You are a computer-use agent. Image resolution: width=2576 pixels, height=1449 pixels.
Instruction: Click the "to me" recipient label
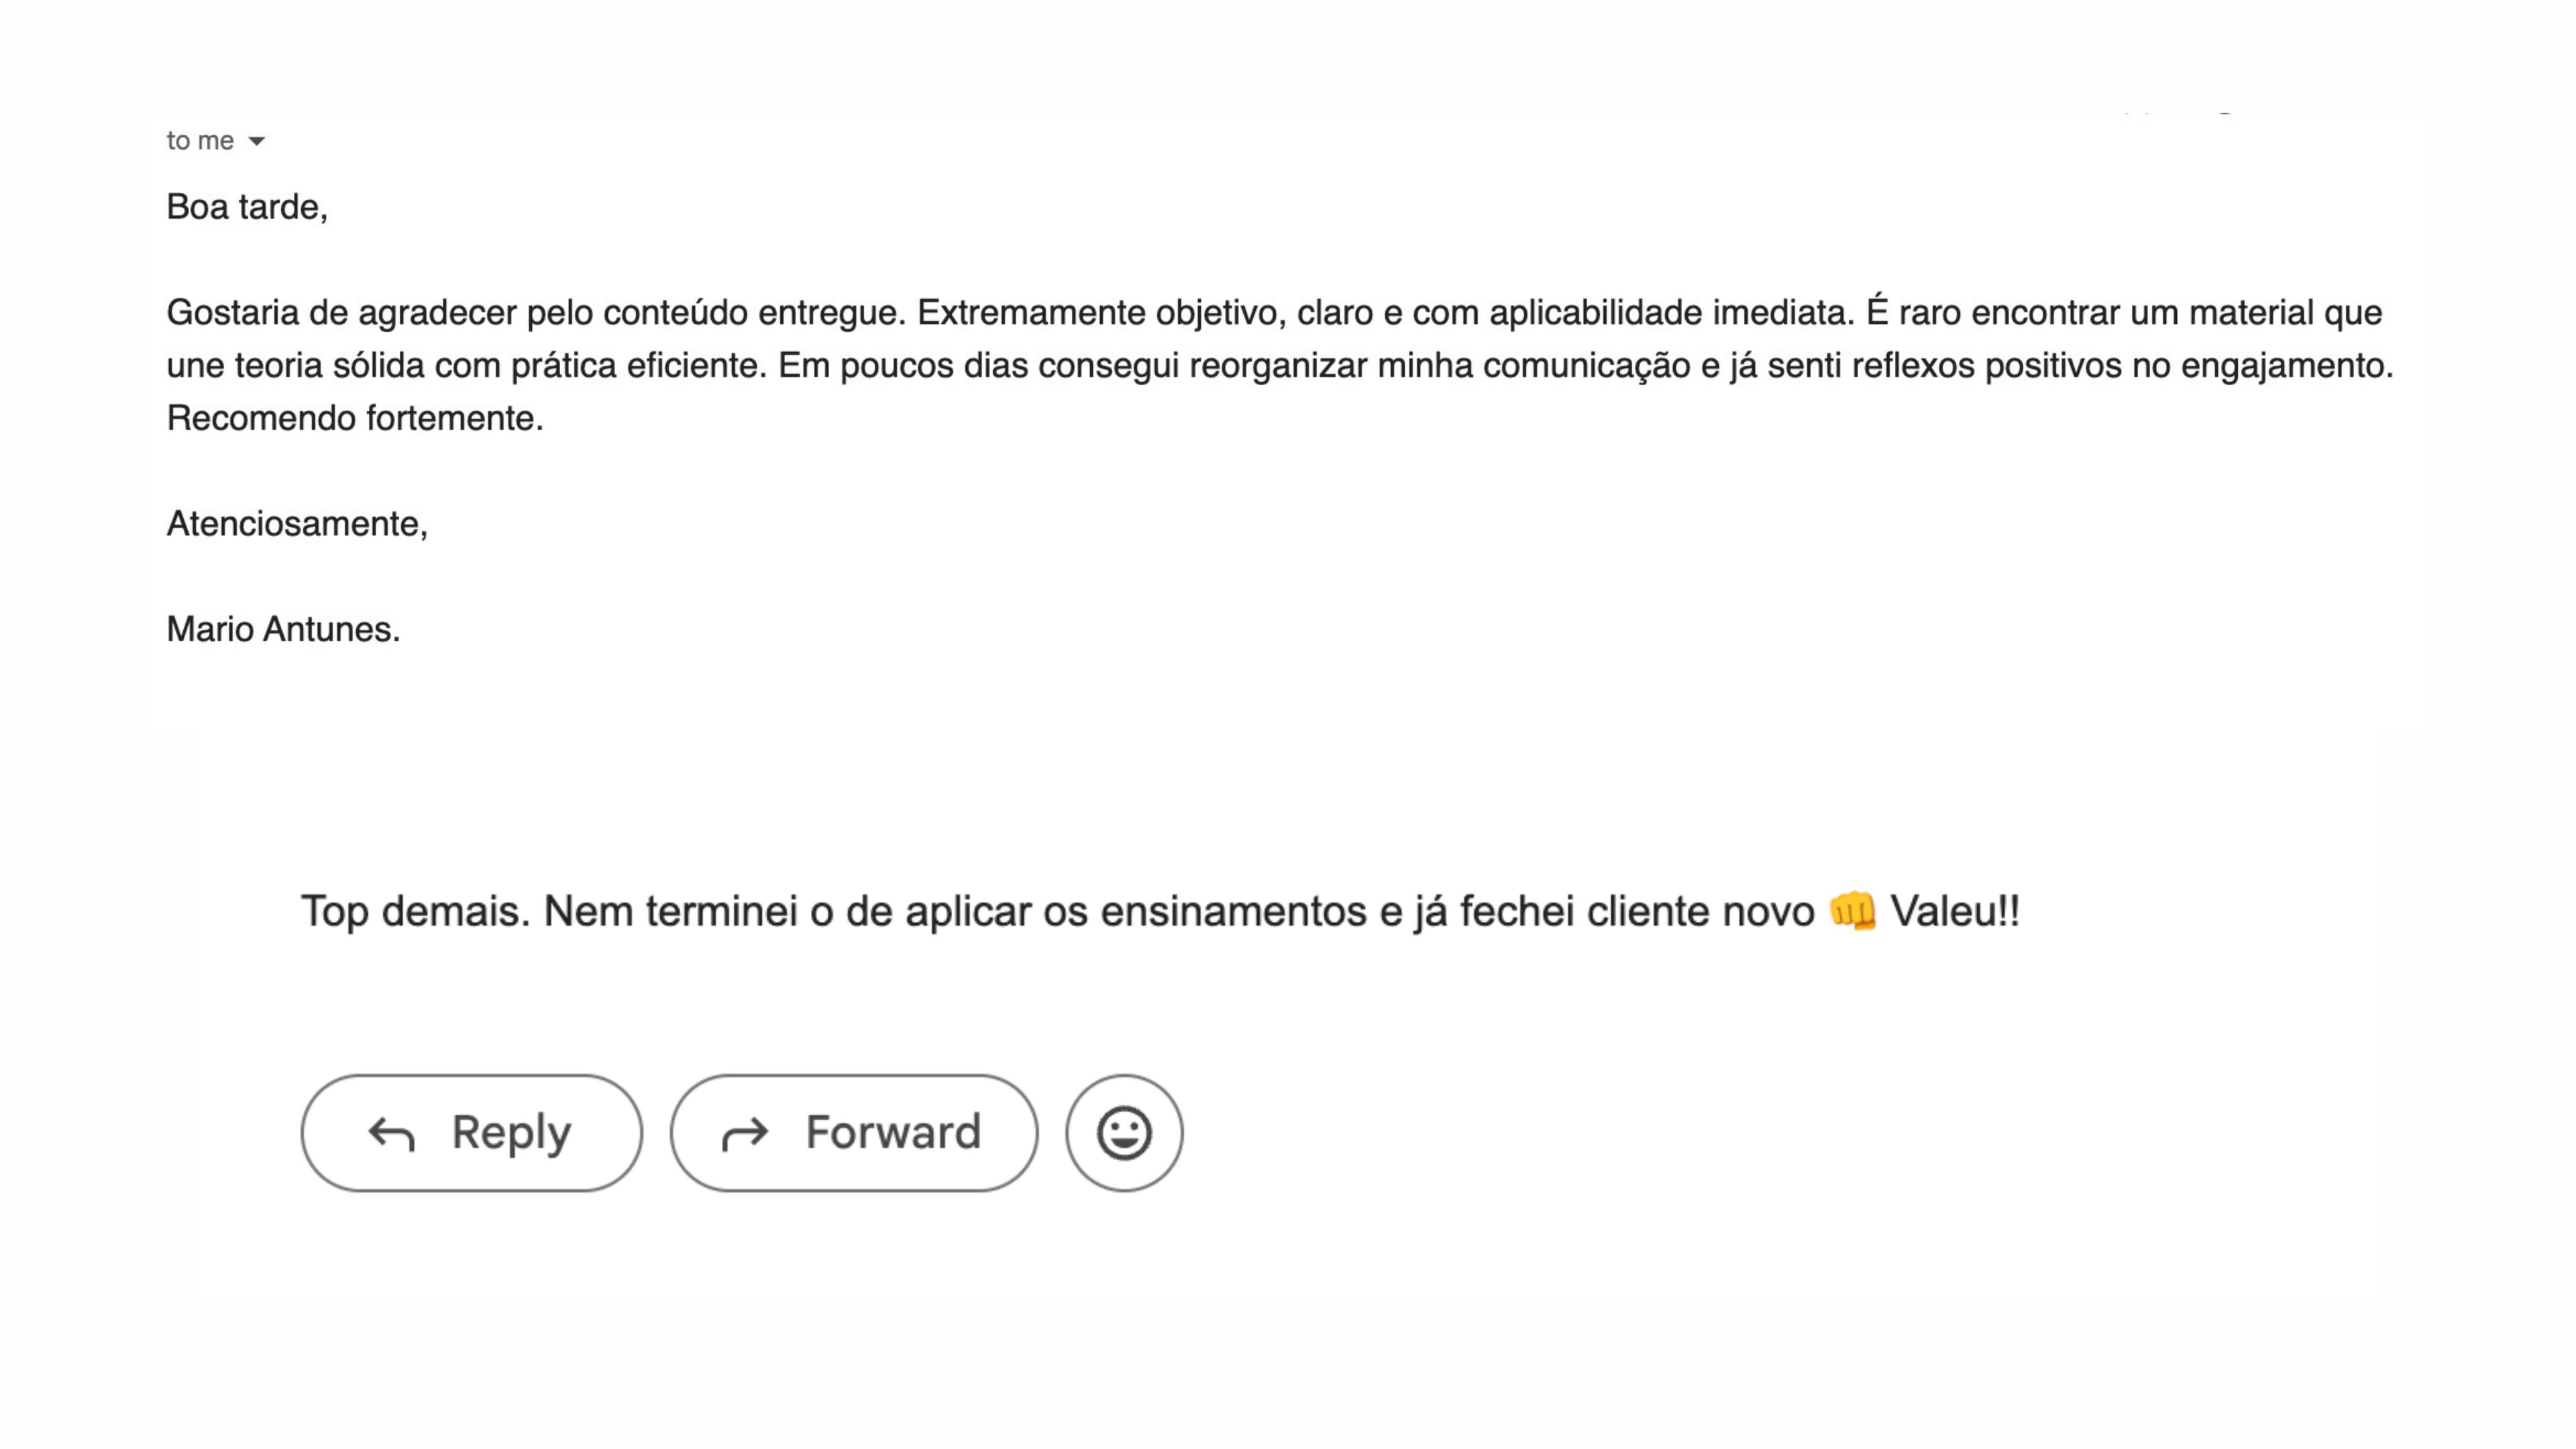[x=200, y=141]
